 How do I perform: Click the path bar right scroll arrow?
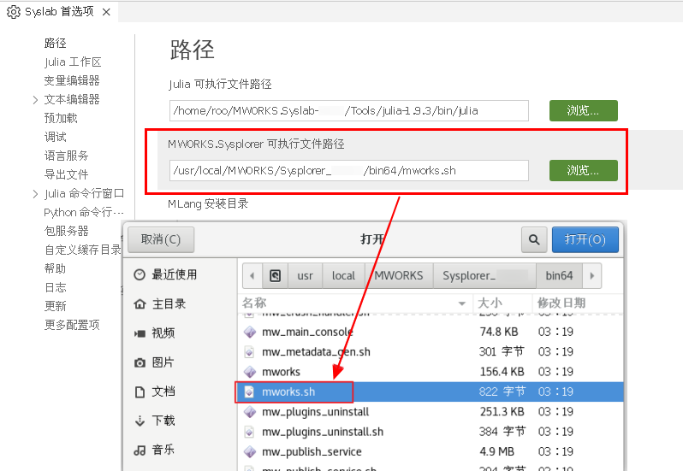[x=592, y=275]
